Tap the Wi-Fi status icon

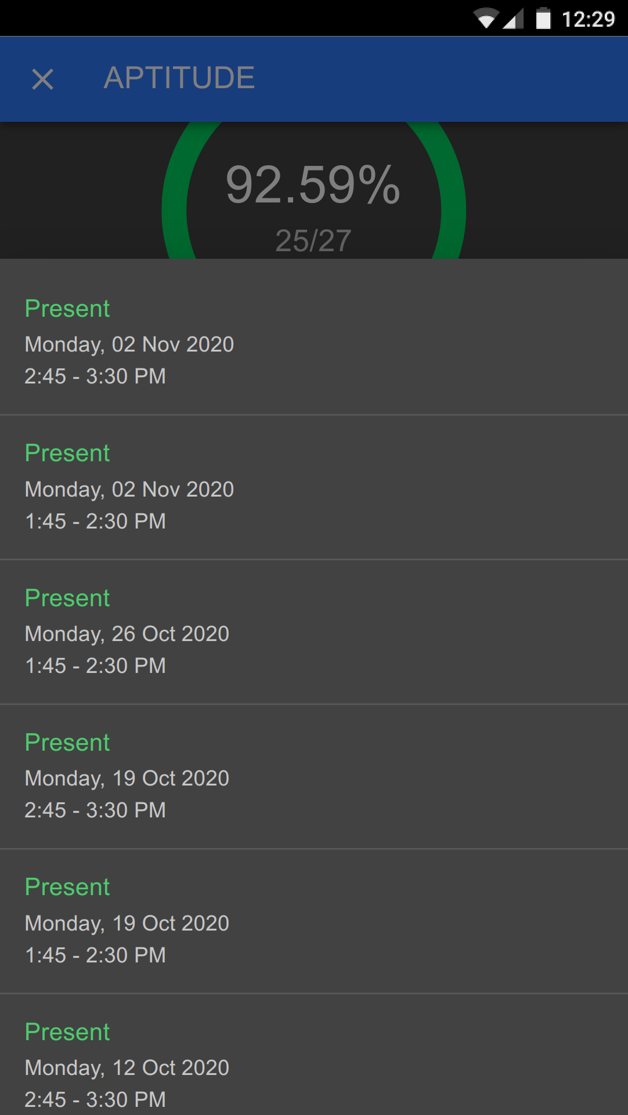point(486,19)
